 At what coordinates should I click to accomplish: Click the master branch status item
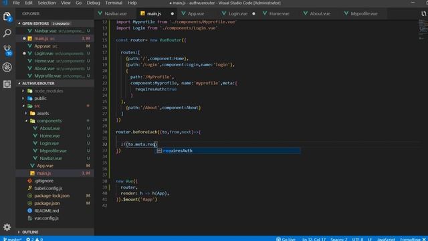12,239
